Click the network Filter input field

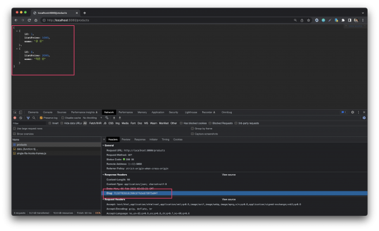pyautogui.click(x=29, y=123)
